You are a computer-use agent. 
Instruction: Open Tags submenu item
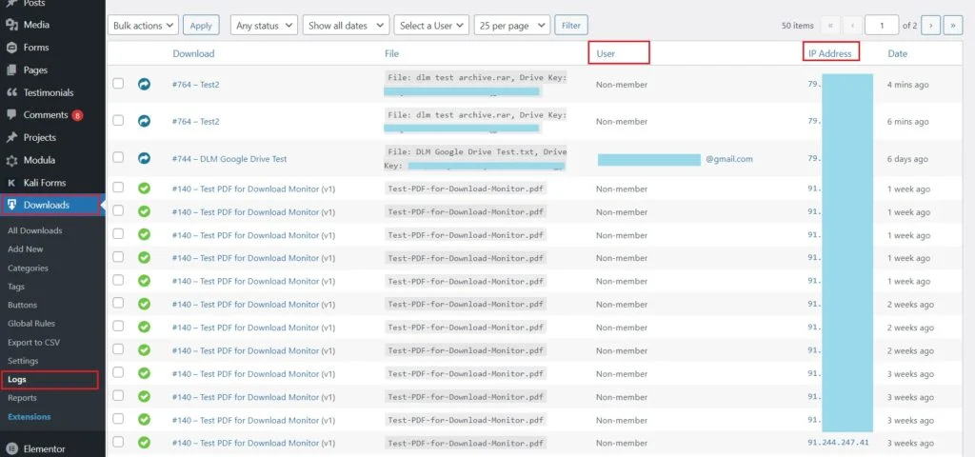tap(16, 287)
